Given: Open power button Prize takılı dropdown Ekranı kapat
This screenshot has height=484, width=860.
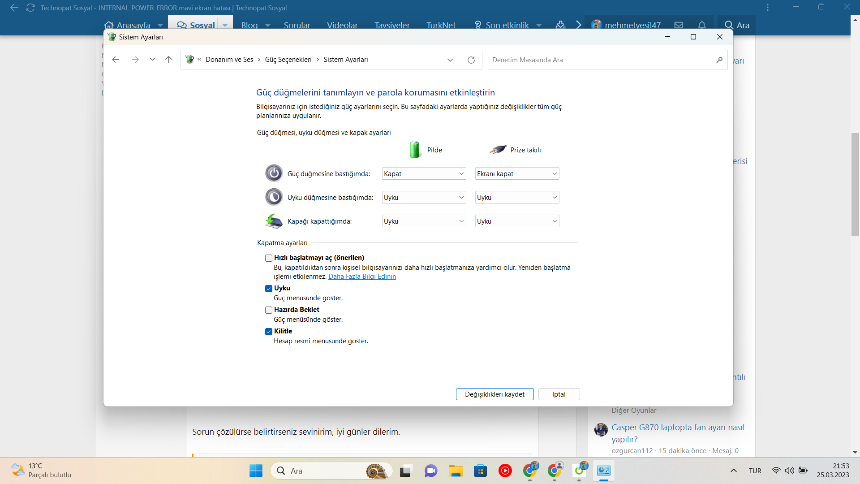Looking at the screenshot, I should [517, 174].
